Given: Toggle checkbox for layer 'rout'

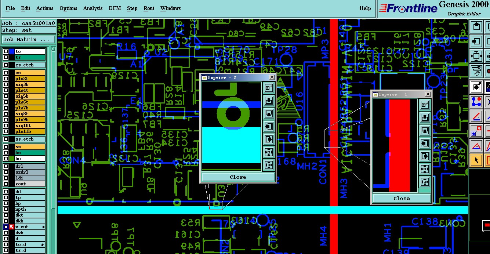Looking at the screenshot, I should point(6,184).
